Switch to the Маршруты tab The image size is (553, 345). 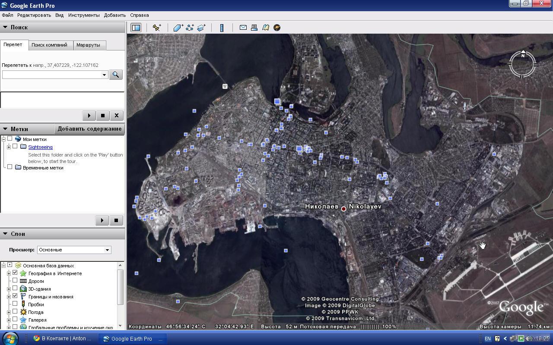[88, 45]
